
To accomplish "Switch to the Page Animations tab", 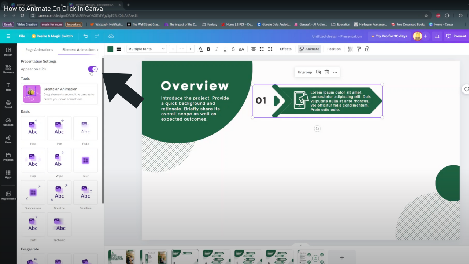I will tap(39, 50).
